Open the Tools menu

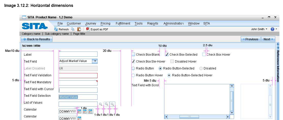click(x=139, y=23)
